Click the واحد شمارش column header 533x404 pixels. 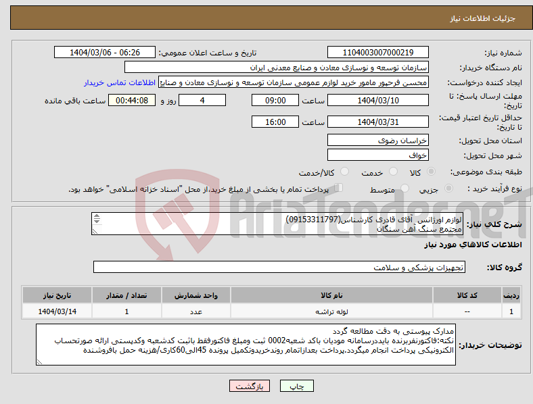(196, 295)
